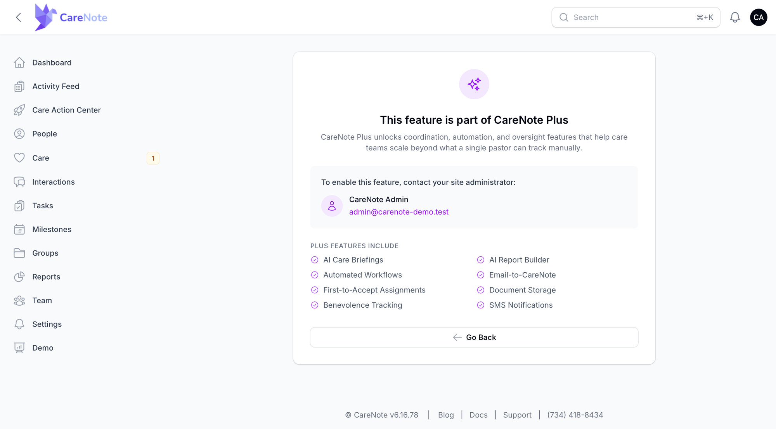
Task: Click the Team people icon
Action: pyautogui.click(x=19, y=301)
